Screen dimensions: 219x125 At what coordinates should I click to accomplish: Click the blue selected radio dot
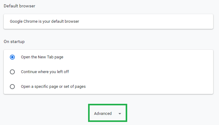(x=12, y=57)
